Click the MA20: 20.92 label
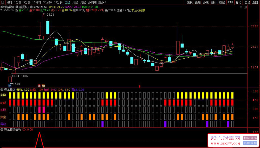The width and height of the screenshot is (260, 148). (73, 7)
